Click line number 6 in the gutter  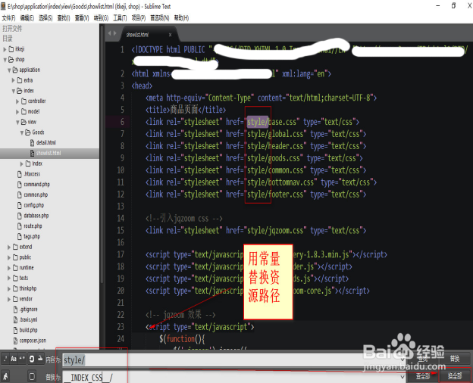pyautogui.click(x=122, y=122)
